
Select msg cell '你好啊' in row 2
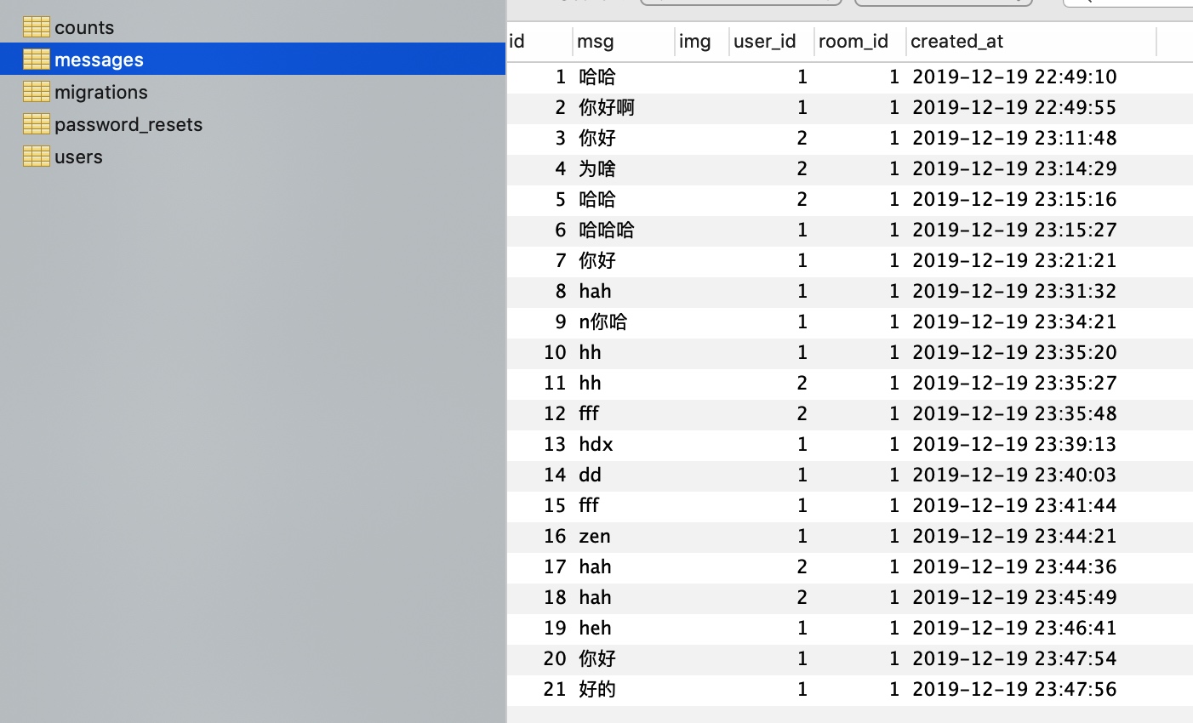pos(607,107)
